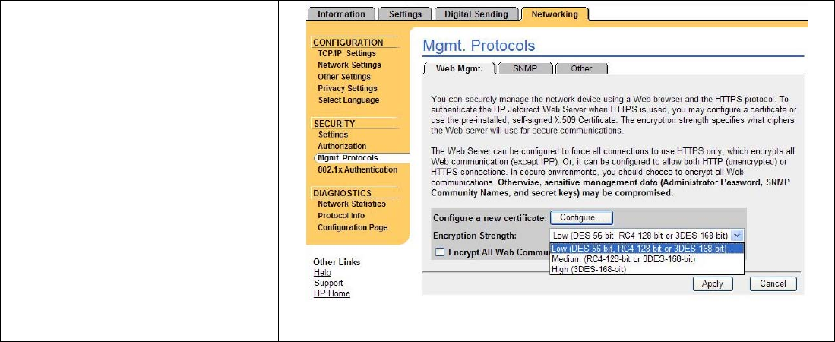835x342 pixels.
Task: Click the Configure a new certificate label
Action: point(490,218)
